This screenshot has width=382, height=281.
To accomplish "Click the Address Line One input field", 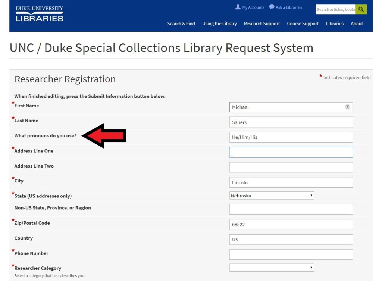I will pos(291,152).
